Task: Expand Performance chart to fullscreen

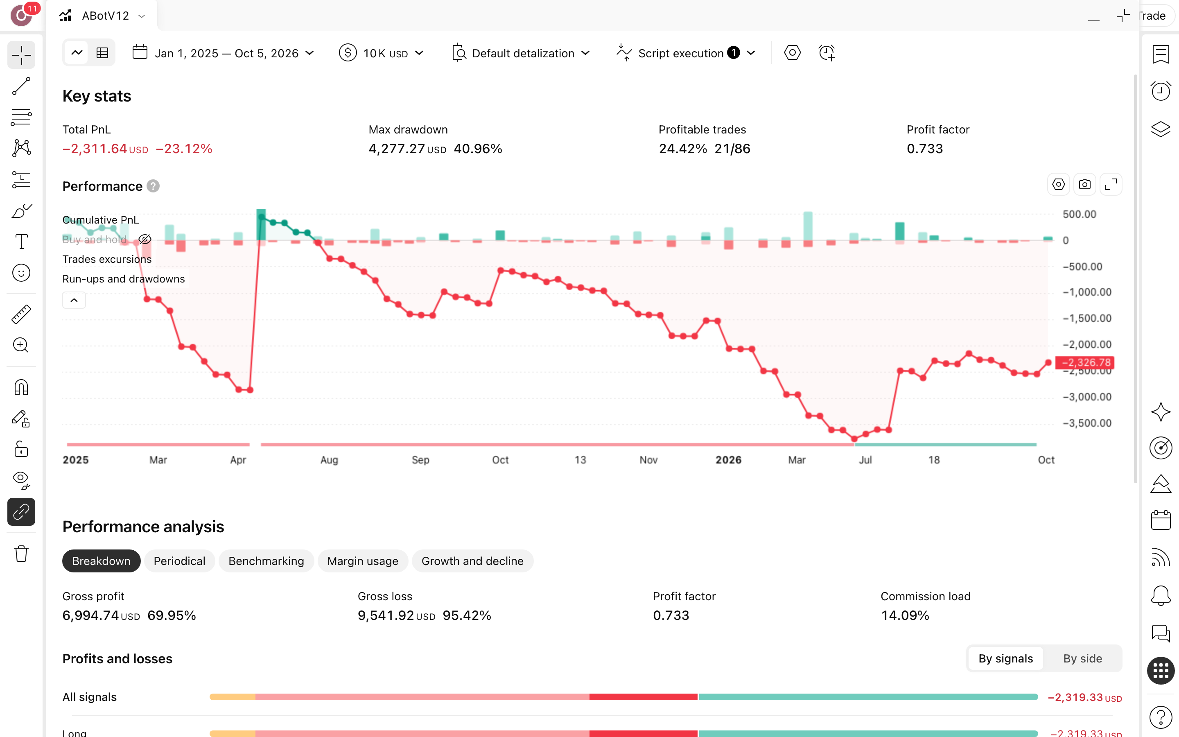Action: (1111, 184)
